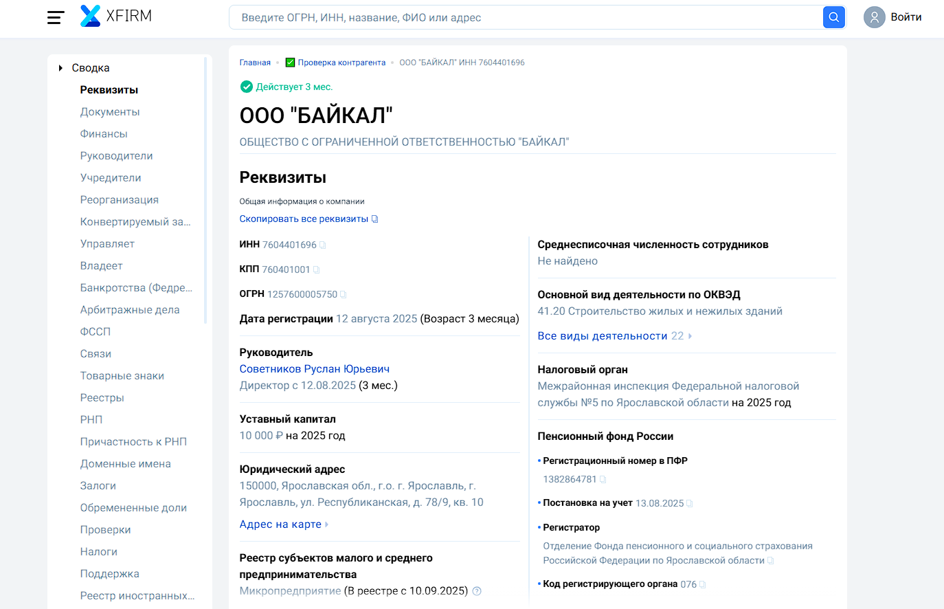
Task: Copy the registrar name of pension fund
Action: click(x=770, y=561)
